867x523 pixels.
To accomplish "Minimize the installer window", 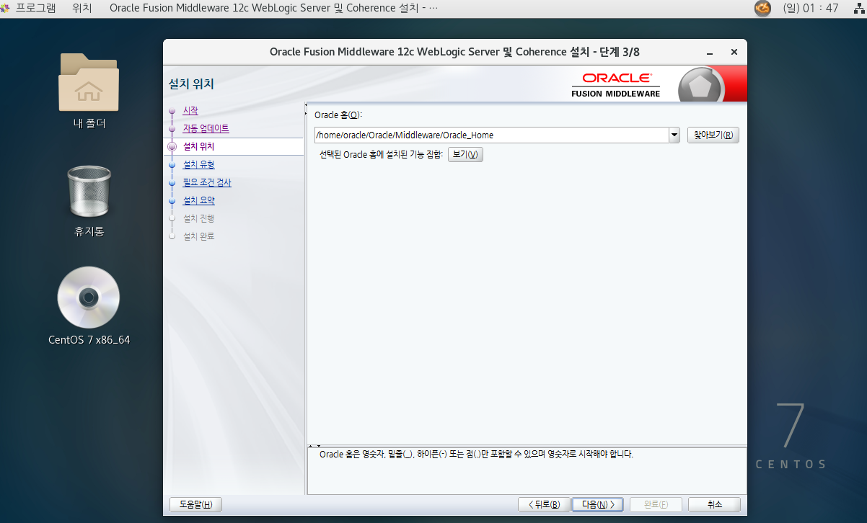I will click(x=711, y=52).
